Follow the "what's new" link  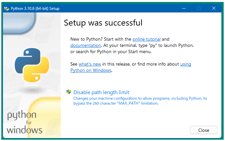click(x=89, y=64)
